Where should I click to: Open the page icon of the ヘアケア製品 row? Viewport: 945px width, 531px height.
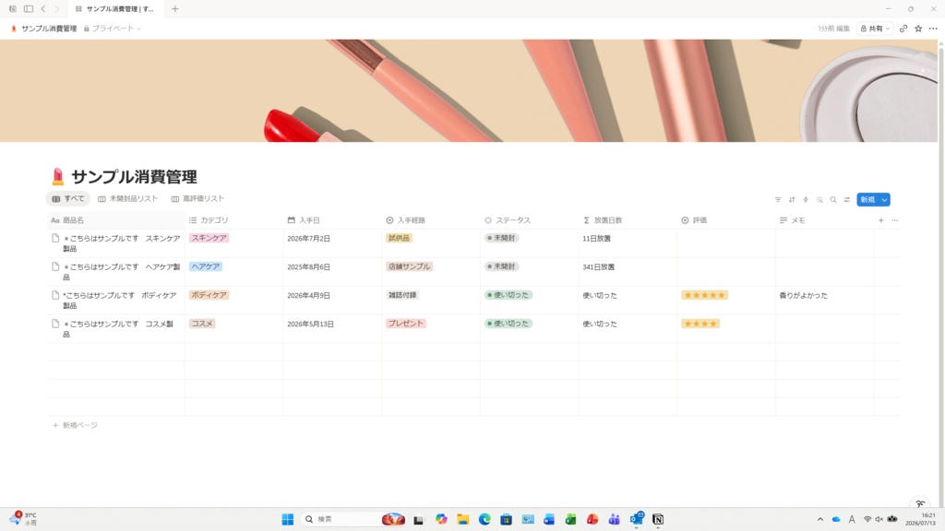click(55, 266)
